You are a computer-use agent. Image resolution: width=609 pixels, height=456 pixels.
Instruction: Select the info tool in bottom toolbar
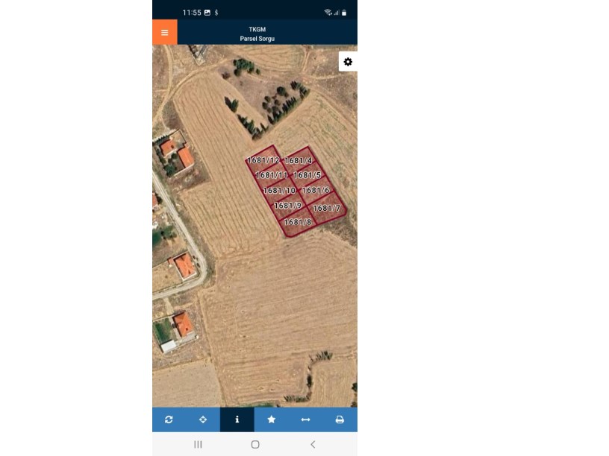(237, 419)
